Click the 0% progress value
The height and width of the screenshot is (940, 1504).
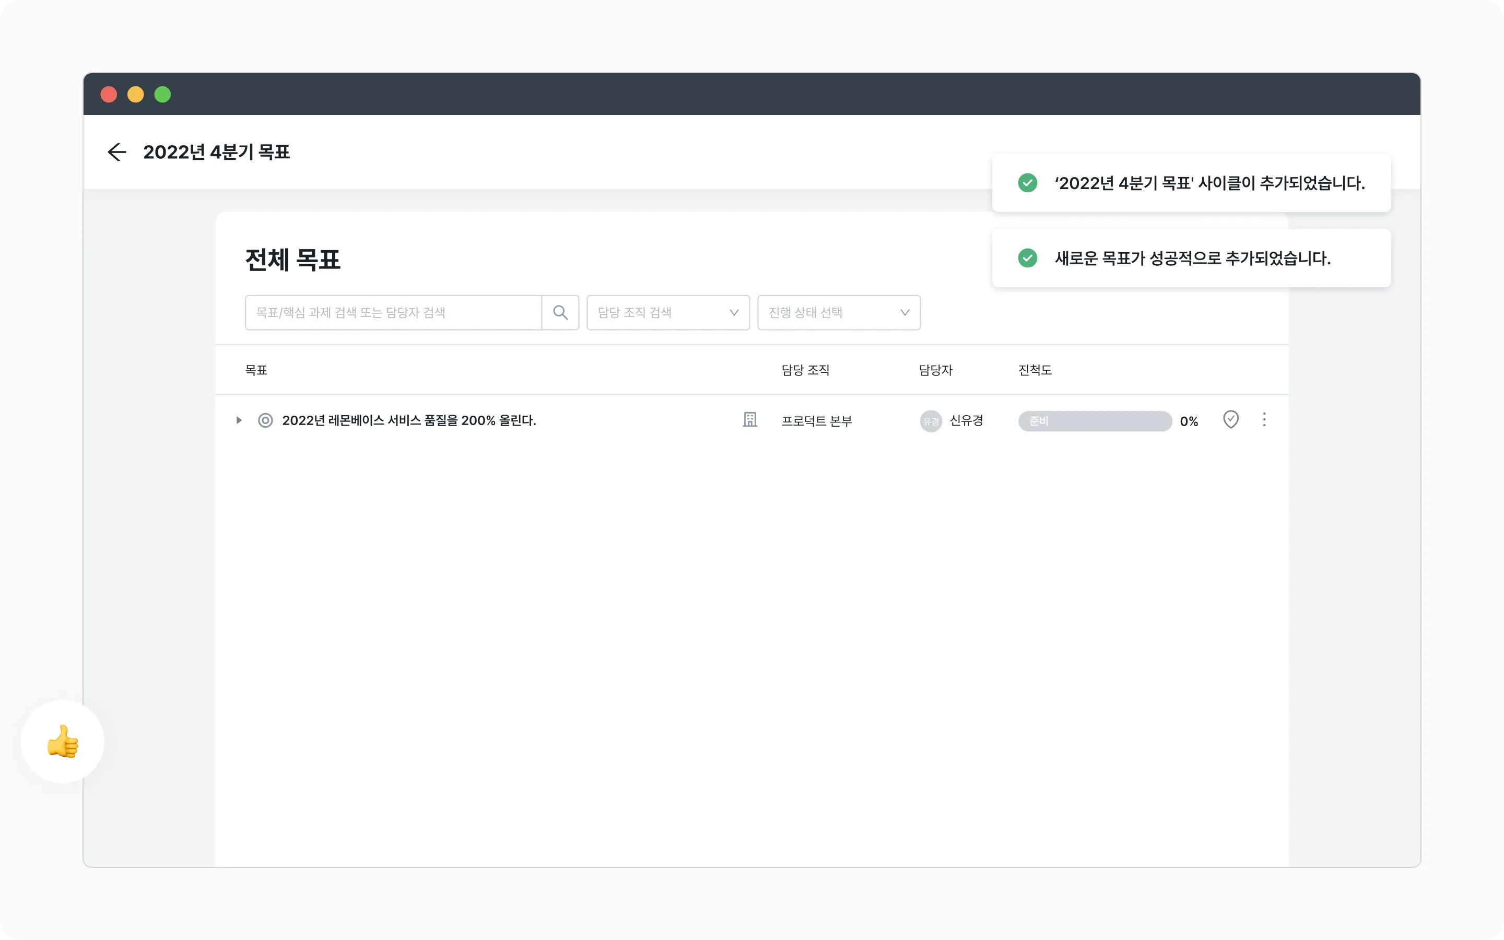[1189, 421]
